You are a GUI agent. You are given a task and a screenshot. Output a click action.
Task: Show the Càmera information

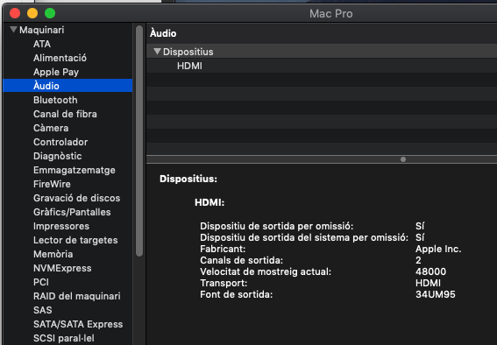[51, 128]
